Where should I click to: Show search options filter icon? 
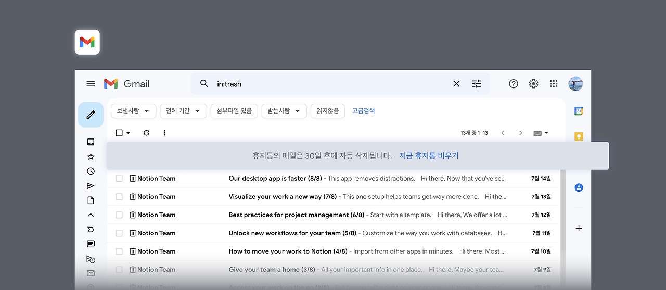477,84
